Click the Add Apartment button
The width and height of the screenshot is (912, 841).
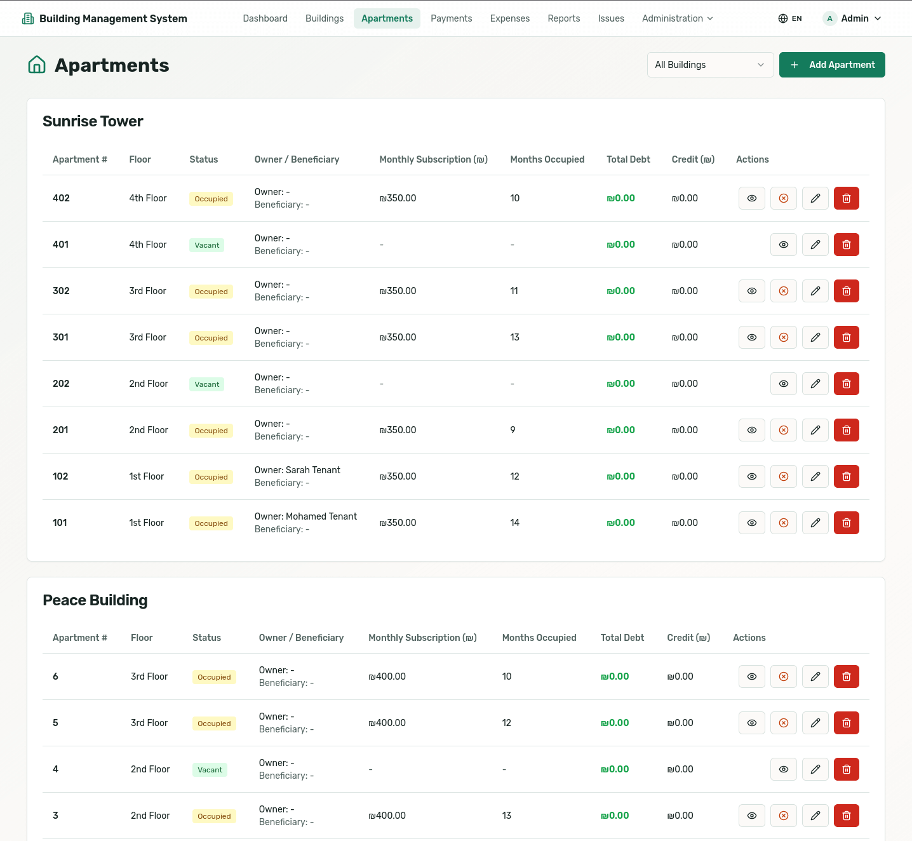(831, 65)
